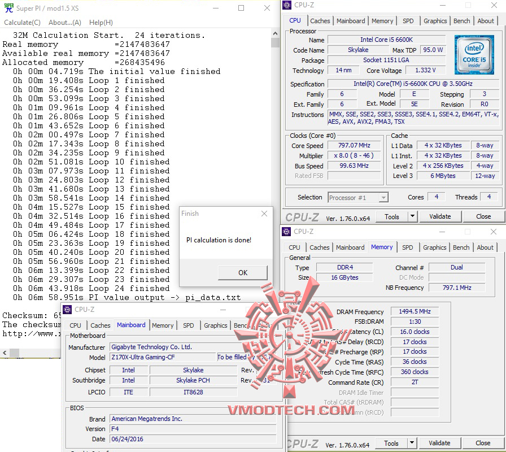This screenshot has height=452, width=506.
Task: Click the CPU-Z icon in Memory window title
Action: [x=286, y=232]
